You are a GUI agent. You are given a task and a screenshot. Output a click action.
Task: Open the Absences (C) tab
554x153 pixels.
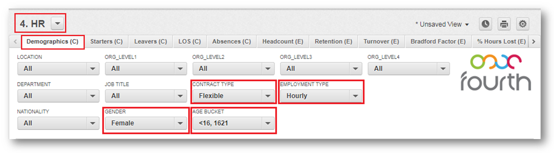tap(231, 41)
